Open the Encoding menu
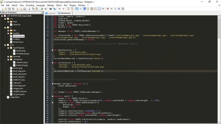221x124 pixels. coord(30,5)
